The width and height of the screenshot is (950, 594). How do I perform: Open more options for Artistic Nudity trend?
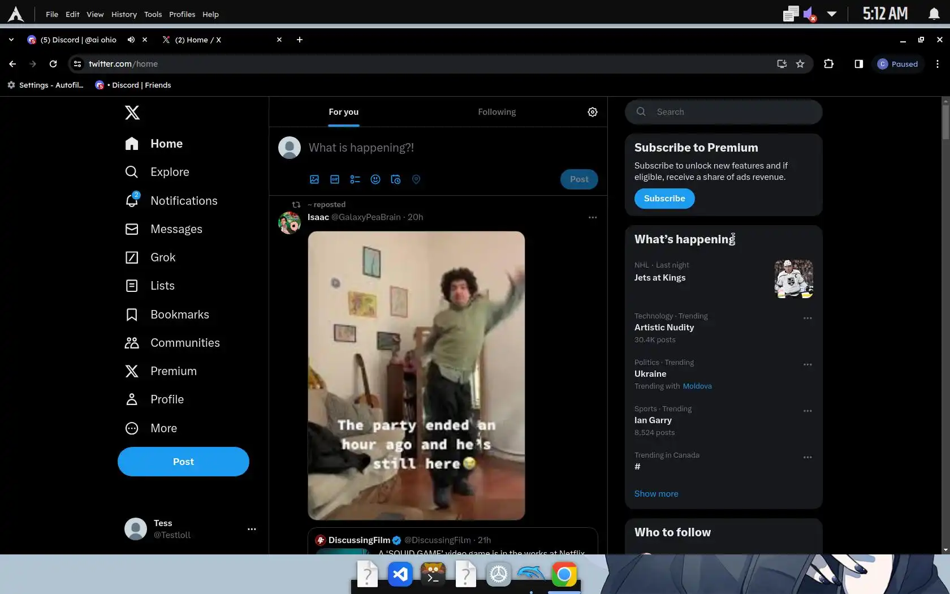coord(807,318)
